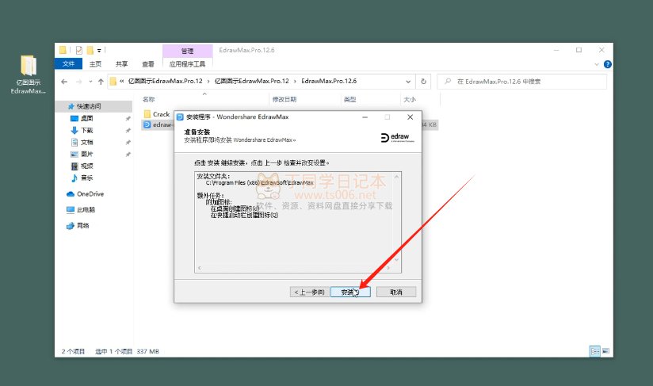Open the 应用程序工具 ribbon tab
The height and width of the screenshot is (386, 653).
tap(187, 63)
